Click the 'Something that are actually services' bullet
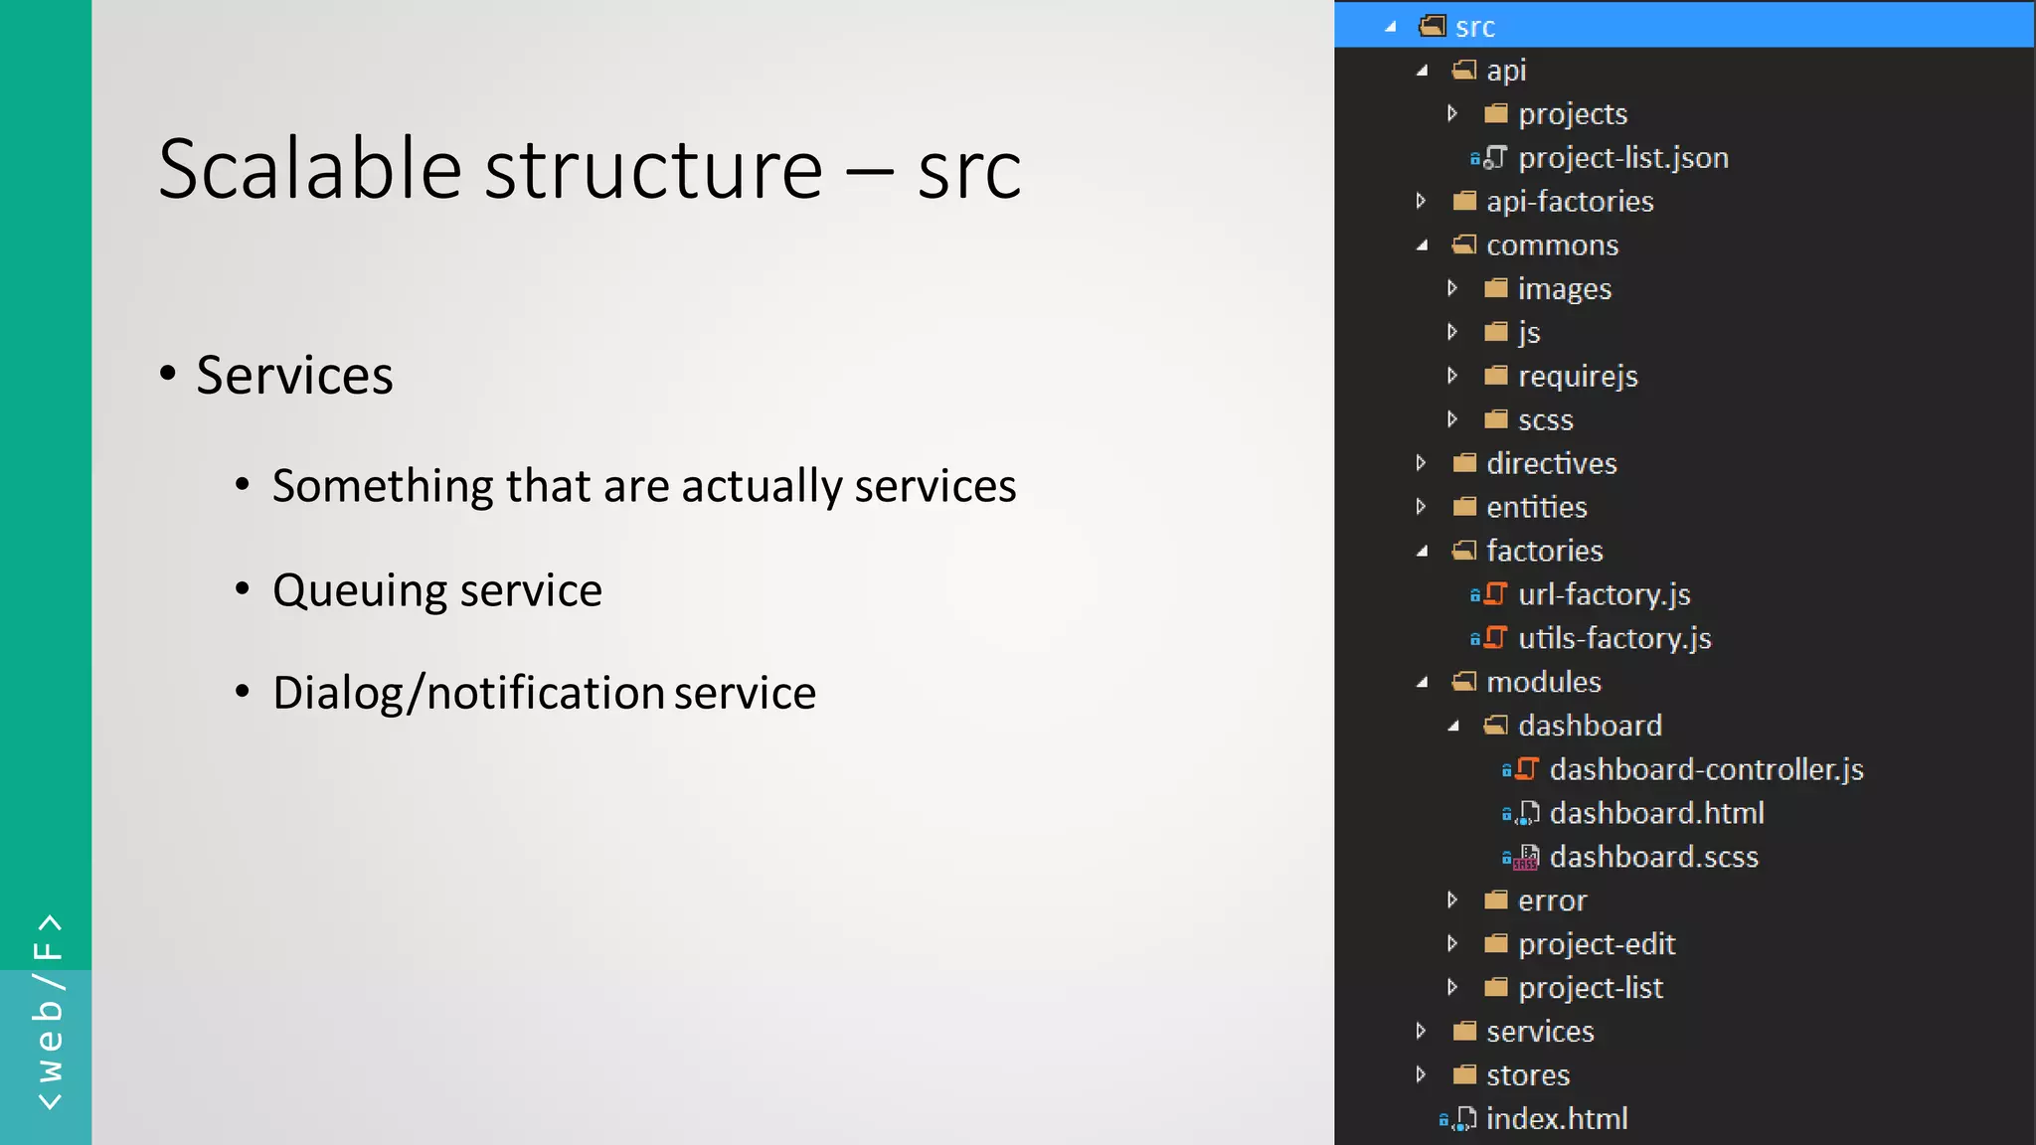Viewport: 2036px width, 1145px height. [644, 486]
